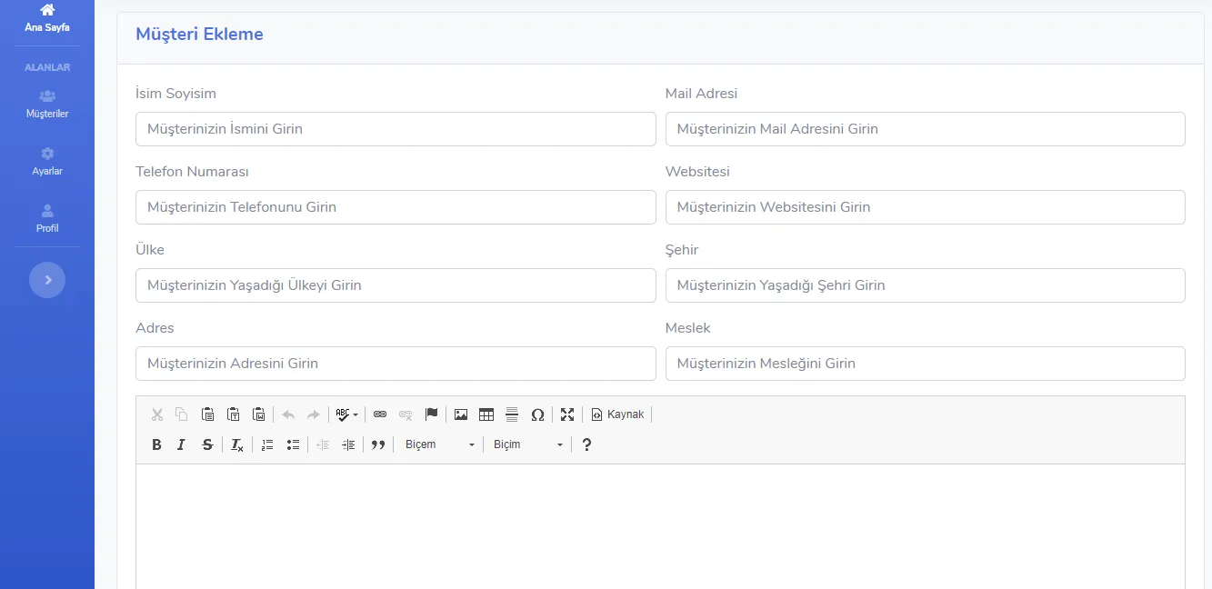This screenshot has width=1212, height=589.
Task: Click the Mail Adresi input field
Action: (926, 129)
